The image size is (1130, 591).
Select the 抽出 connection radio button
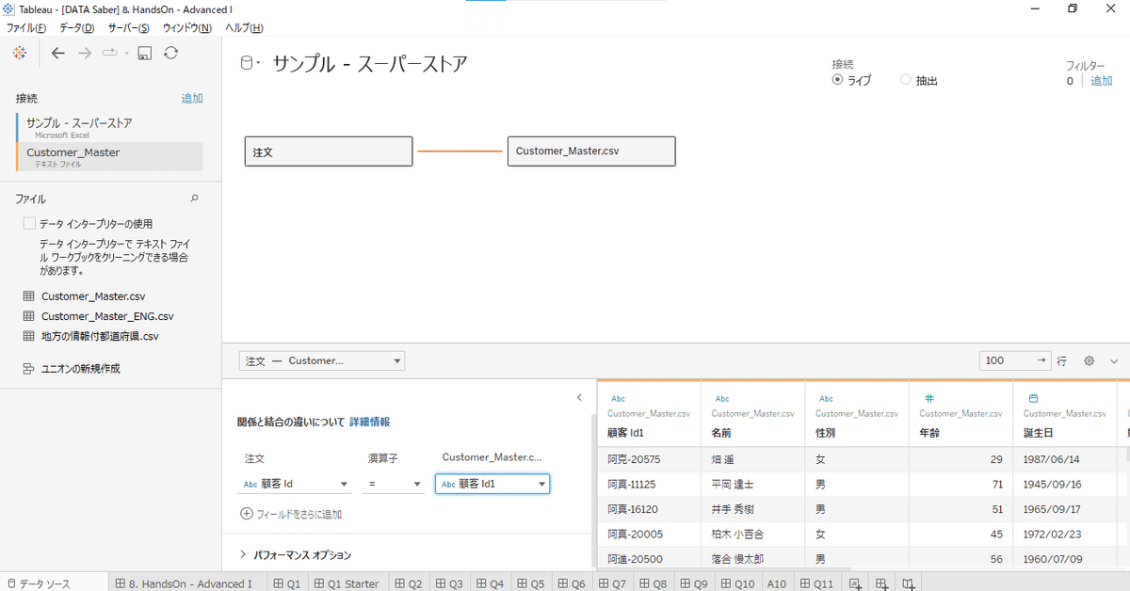(906, 80)
